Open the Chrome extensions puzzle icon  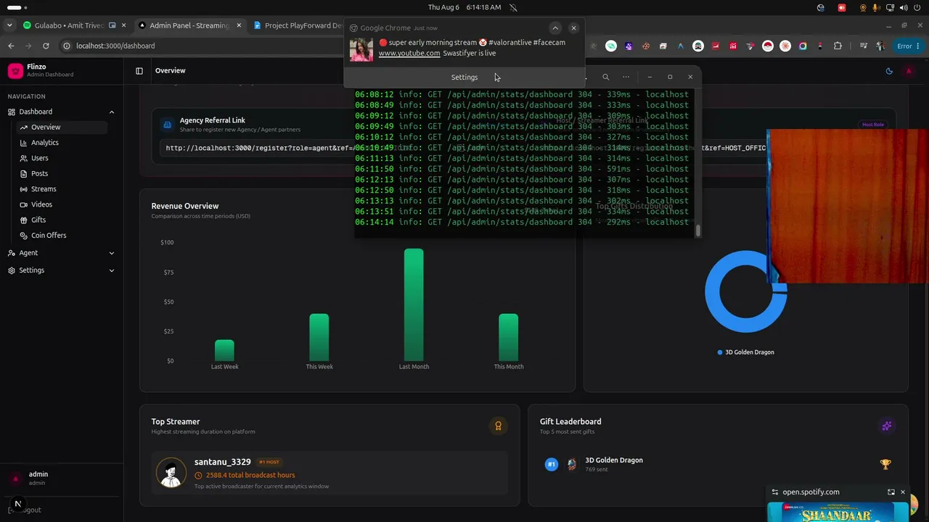838,46
